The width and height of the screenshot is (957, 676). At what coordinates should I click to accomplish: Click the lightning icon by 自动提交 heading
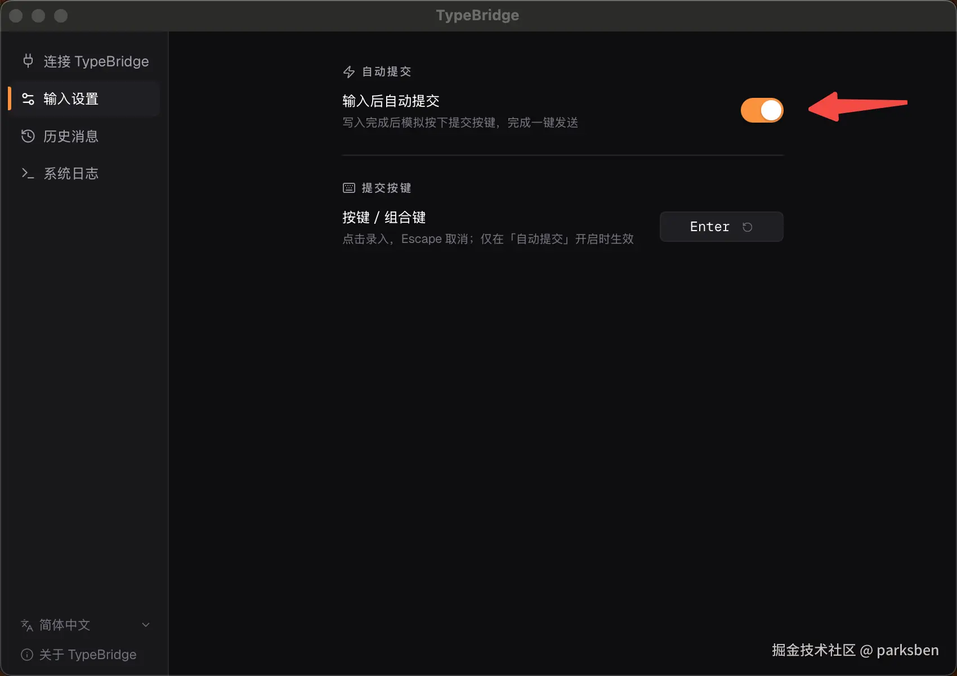tap(349, 72)
